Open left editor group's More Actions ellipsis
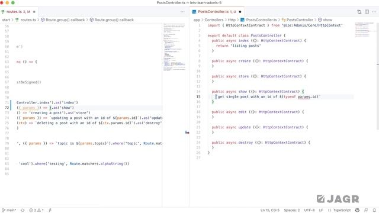 [182, 12]
